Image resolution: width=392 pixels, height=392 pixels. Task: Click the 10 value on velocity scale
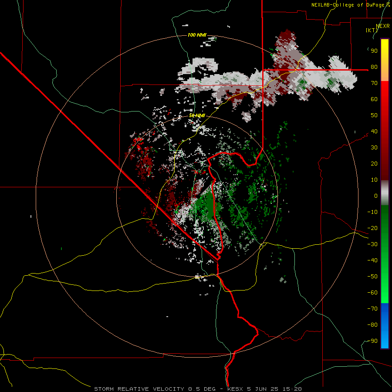374,180
